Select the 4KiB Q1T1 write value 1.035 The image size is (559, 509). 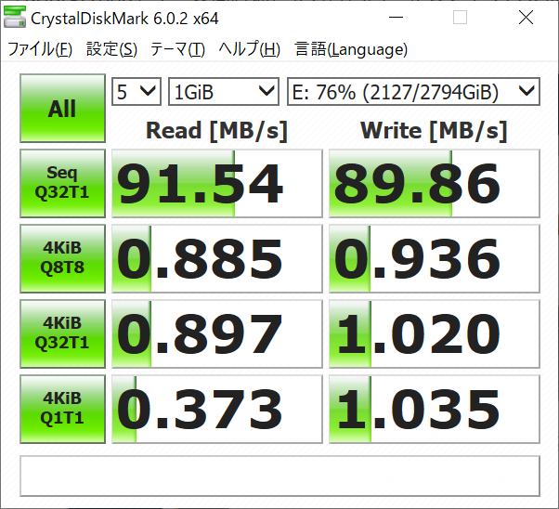(435, 409)
